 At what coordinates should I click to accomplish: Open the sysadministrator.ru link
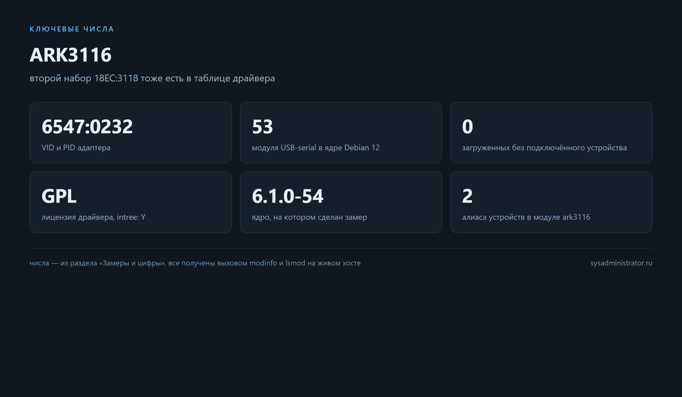click(621, 263)
